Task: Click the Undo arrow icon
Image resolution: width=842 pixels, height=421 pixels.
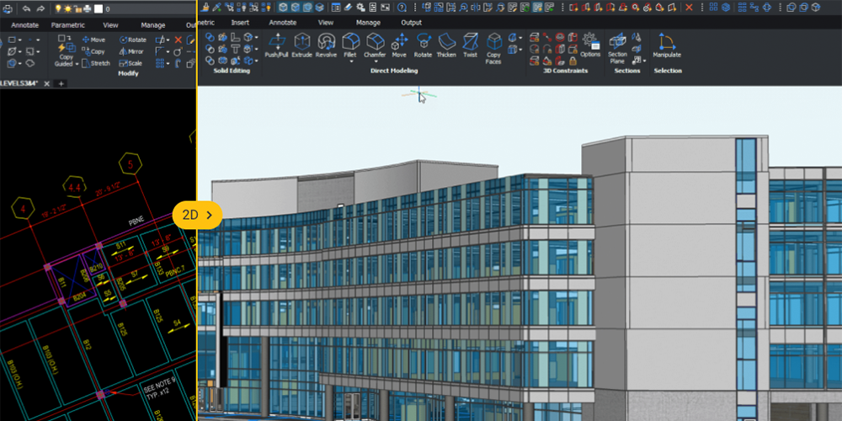Action: point(26,8)
